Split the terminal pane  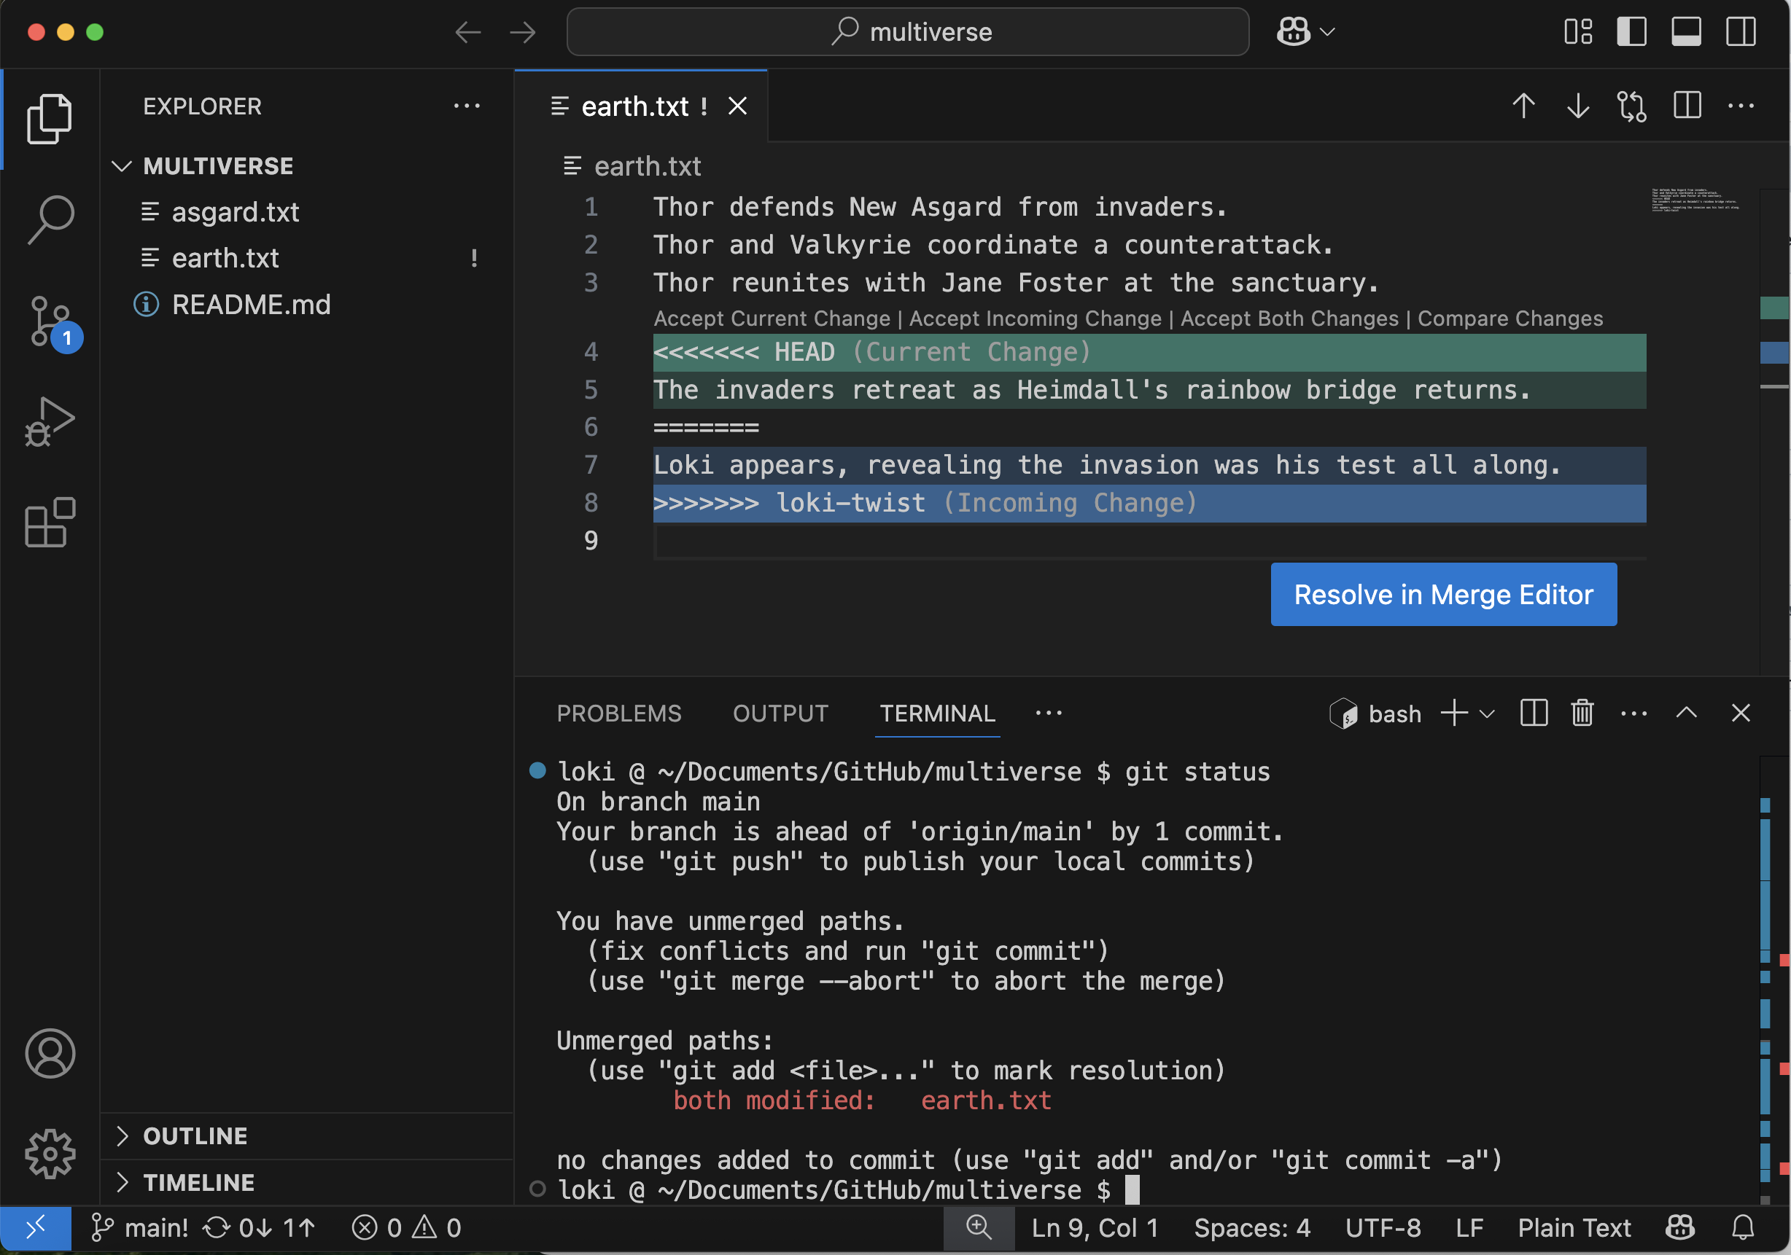point(1534,713)
